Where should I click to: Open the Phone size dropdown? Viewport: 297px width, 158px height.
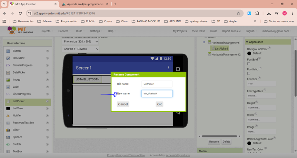click(x=80, y=41)
